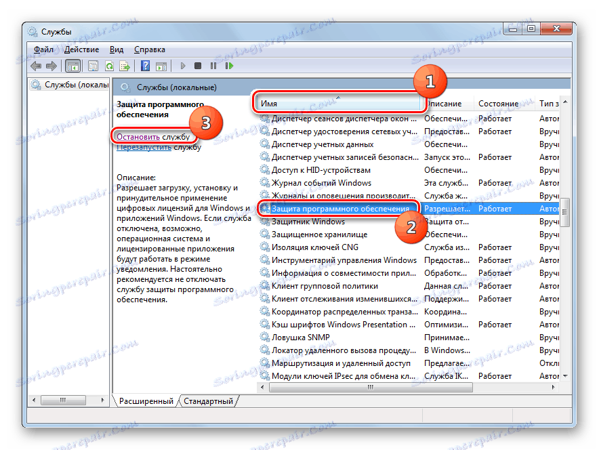Click the Export list toolbar icon
Image resolution: width=599 pixels, height=450 pixels.
(125, 66)
